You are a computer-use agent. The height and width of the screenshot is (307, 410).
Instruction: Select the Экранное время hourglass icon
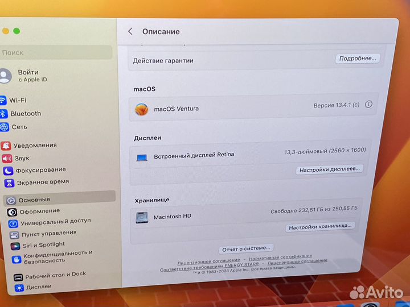point(9,183)
